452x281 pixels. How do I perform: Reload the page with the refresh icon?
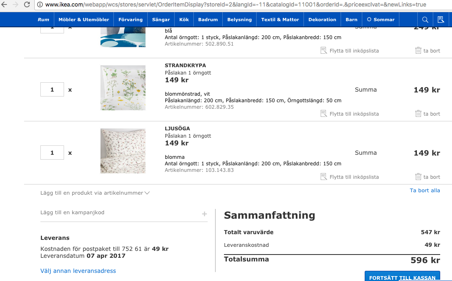tap(27, 4)
